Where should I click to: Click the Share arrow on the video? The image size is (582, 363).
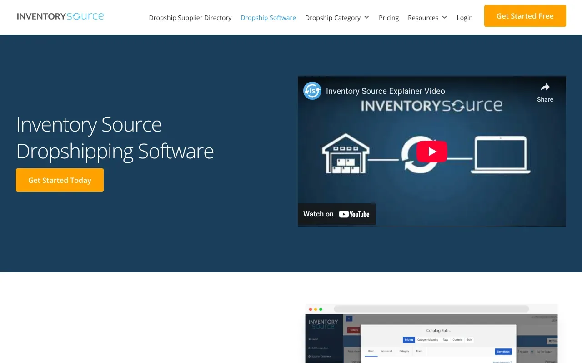coord(545,88)
